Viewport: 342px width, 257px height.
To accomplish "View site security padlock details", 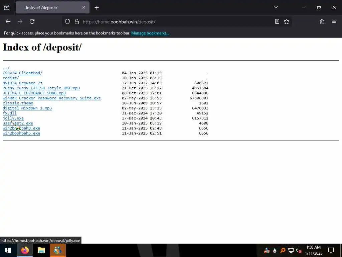I will pos(76,21).
